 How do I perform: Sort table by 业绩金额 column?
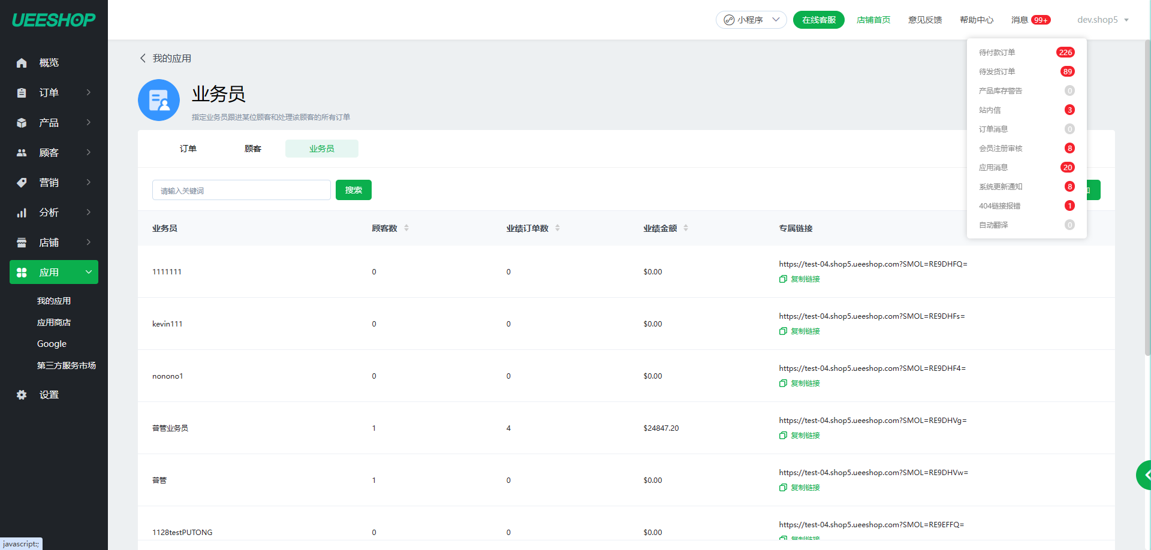pyautogui.click(x=686, y=228)
